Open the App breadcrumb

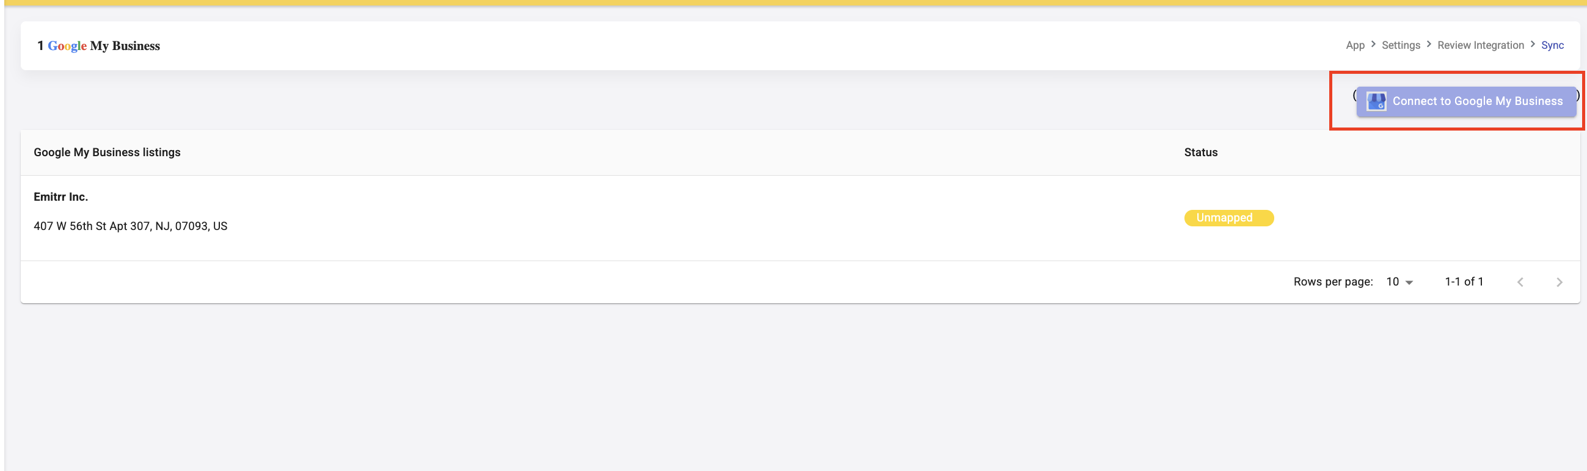[x=1355, y=45]
